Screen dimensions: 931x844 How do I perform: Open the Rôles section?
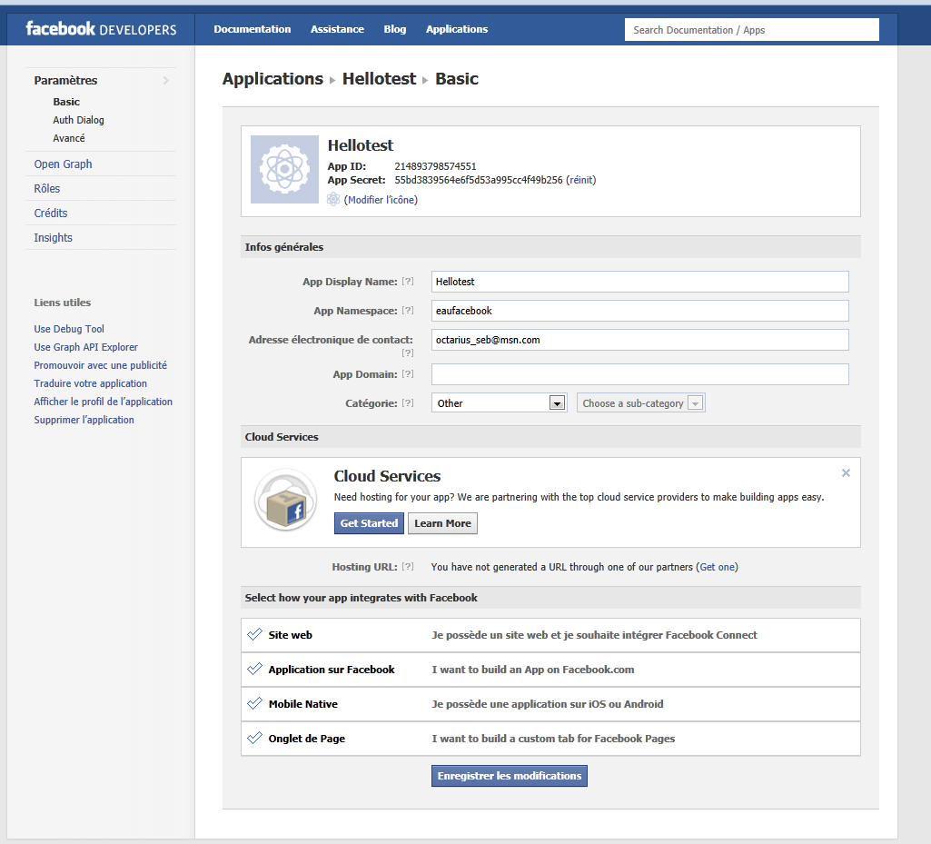47,188
